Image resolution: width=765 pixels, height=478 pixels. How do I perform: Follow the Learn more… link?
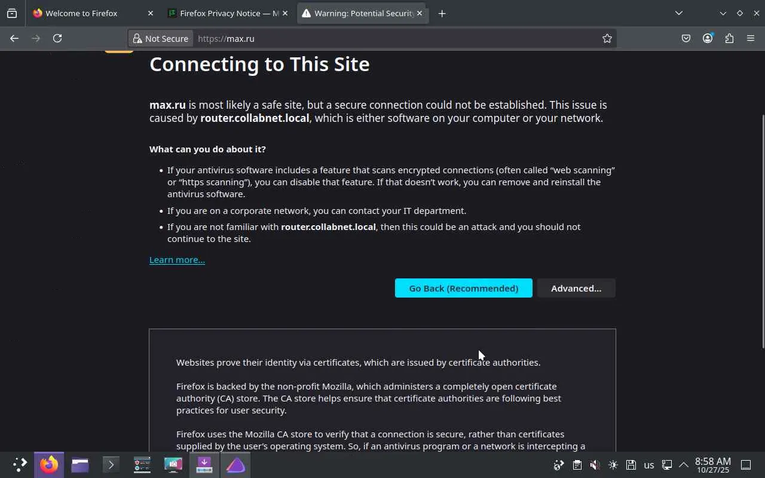pos(177,259)
